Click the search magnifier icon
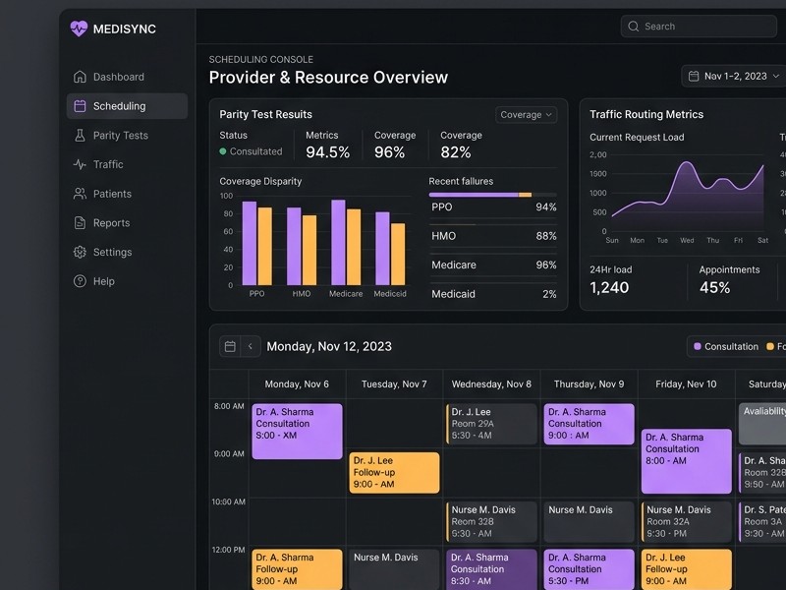The image size is (786, 590). [x=633, y=27]
